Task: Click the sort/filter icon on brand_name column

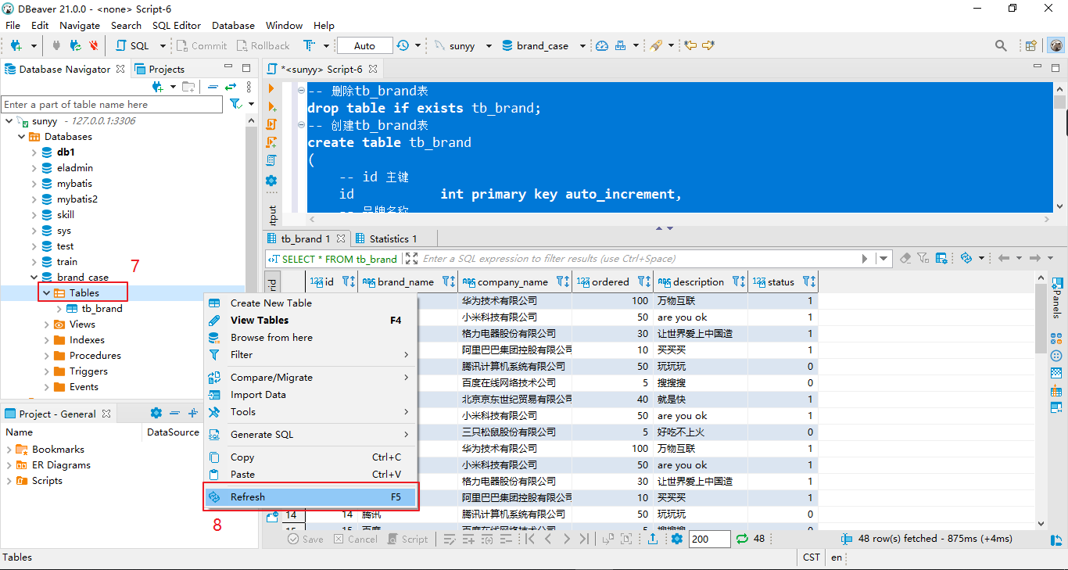Action: point(449,282)
